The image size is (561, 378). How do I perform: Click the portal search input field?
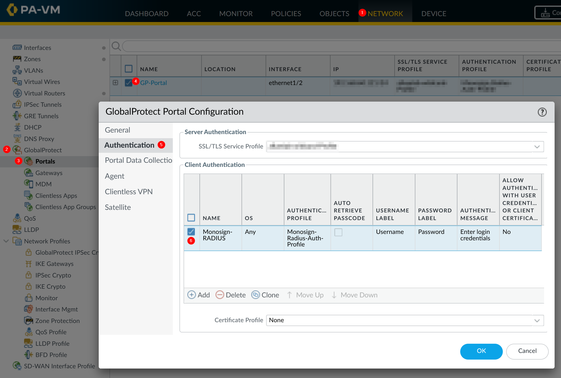tap(333, 46)
